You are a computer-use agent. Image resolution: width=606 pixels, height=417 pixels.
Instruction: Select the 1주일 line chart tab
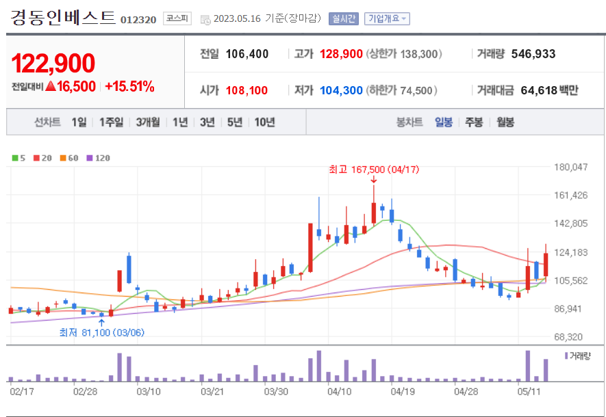coord(112,122)
